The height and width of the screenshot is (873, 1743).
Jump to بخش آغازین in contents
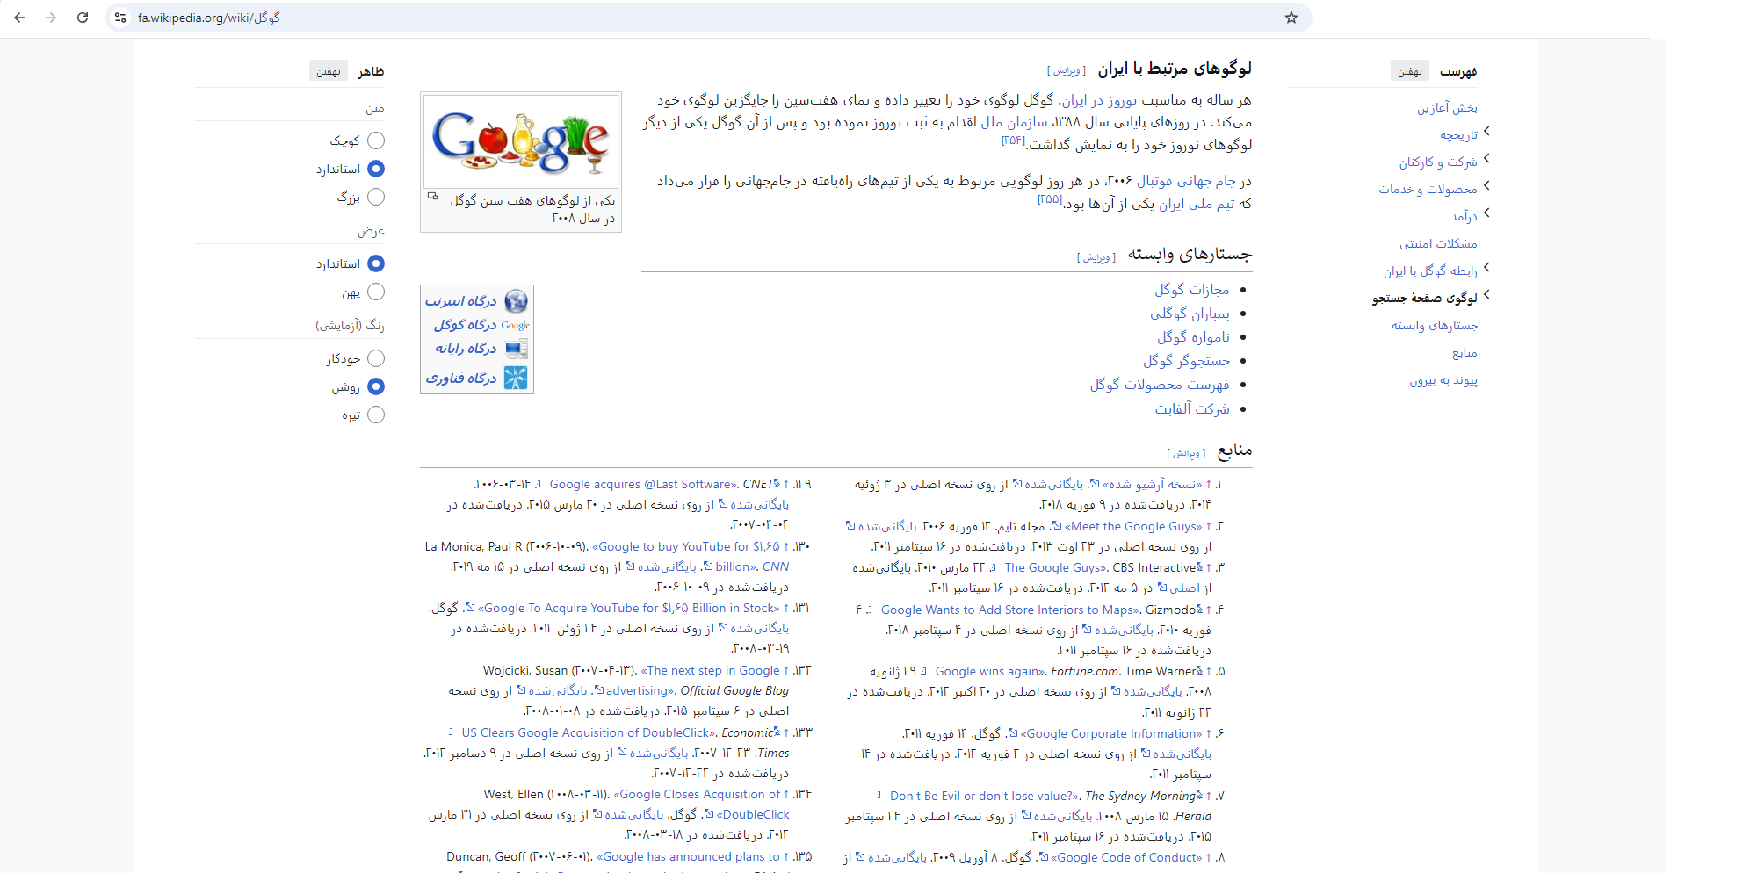(x=1447, y=108)
